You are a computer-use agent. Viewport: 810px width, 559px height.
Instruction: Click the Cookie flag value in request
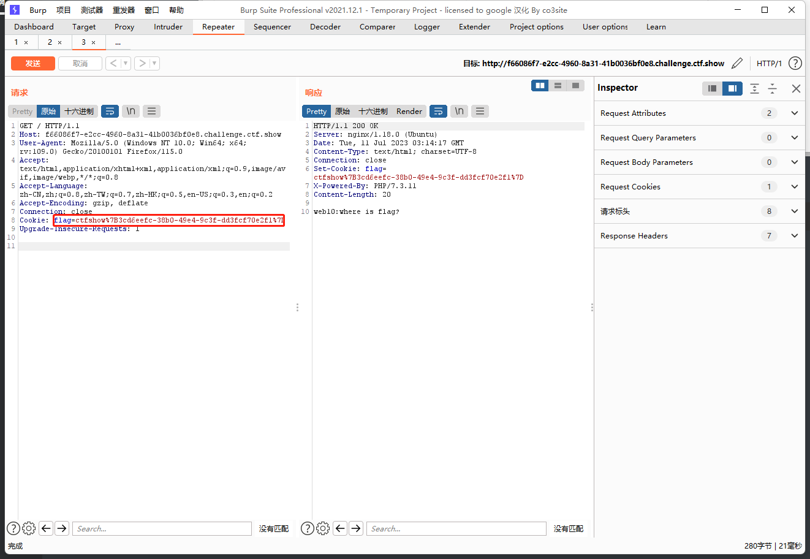pyautogui.click(x=169, y=220)
